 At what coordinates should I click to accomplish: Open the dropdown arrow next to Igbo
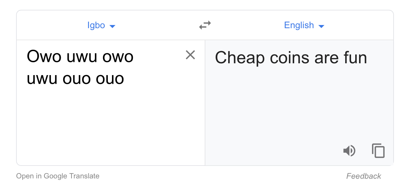(x=112, y=26)
